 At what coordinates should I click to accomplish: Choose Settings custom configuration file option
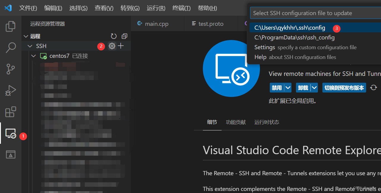point(315,47)
